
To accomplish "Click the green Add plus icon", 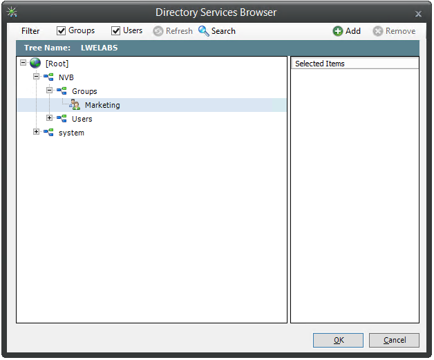I will pos(338,31).
